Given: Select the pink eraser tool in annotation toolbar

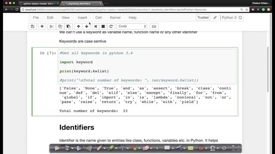Looking at the screenshot, I should pyautogui.click(x=146, y=148).
